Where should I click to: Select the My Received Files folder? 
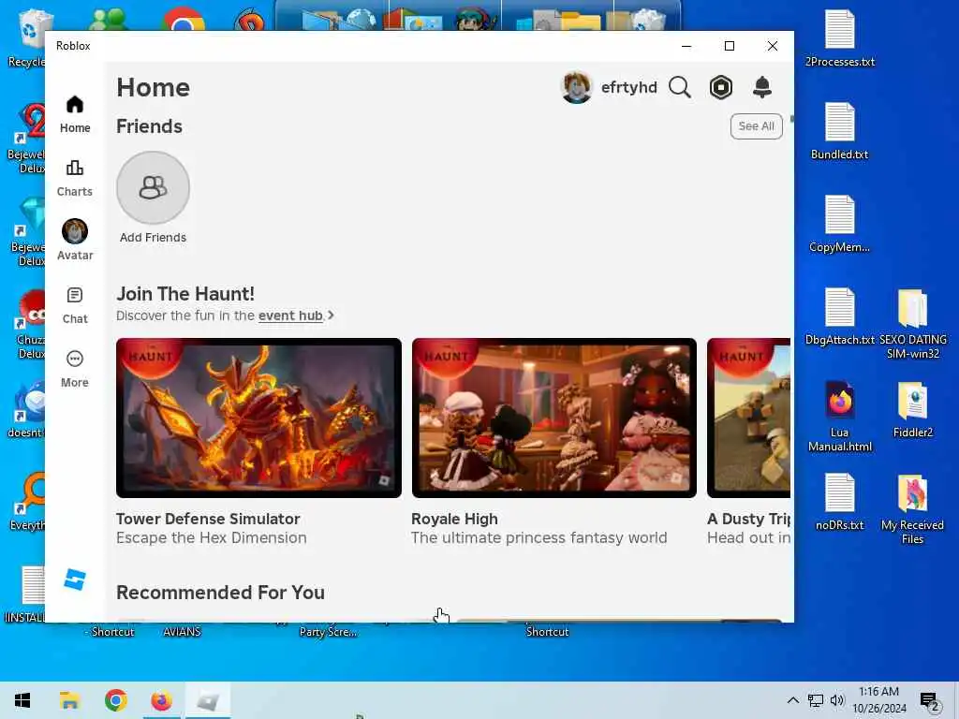pos(912,510)
